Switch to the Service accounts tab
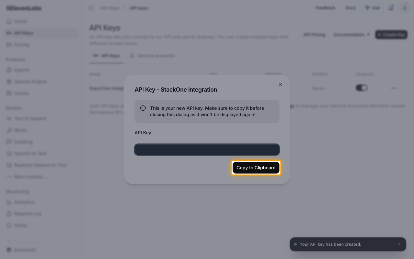The height and width of the screenshot is (259, 414). 152,56
